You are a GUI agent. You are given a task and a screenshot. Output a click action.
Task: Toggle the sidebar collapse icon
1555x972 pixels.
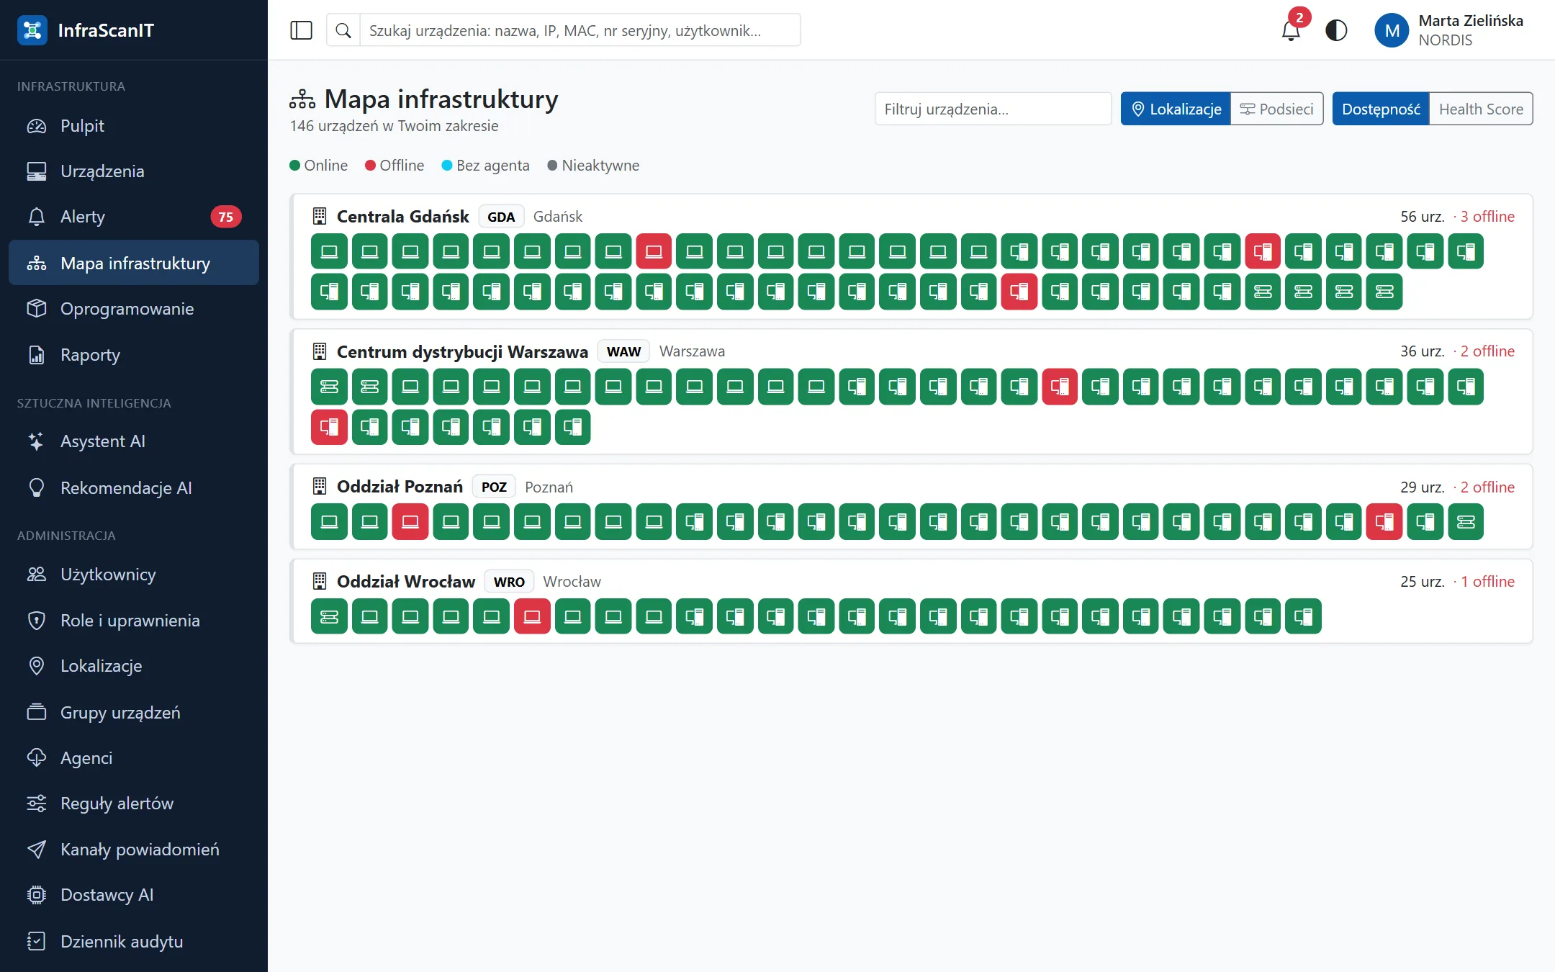coord(301,30)
